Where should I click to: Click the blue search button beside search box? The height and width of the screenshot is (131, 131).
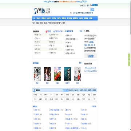coord(92,9)
